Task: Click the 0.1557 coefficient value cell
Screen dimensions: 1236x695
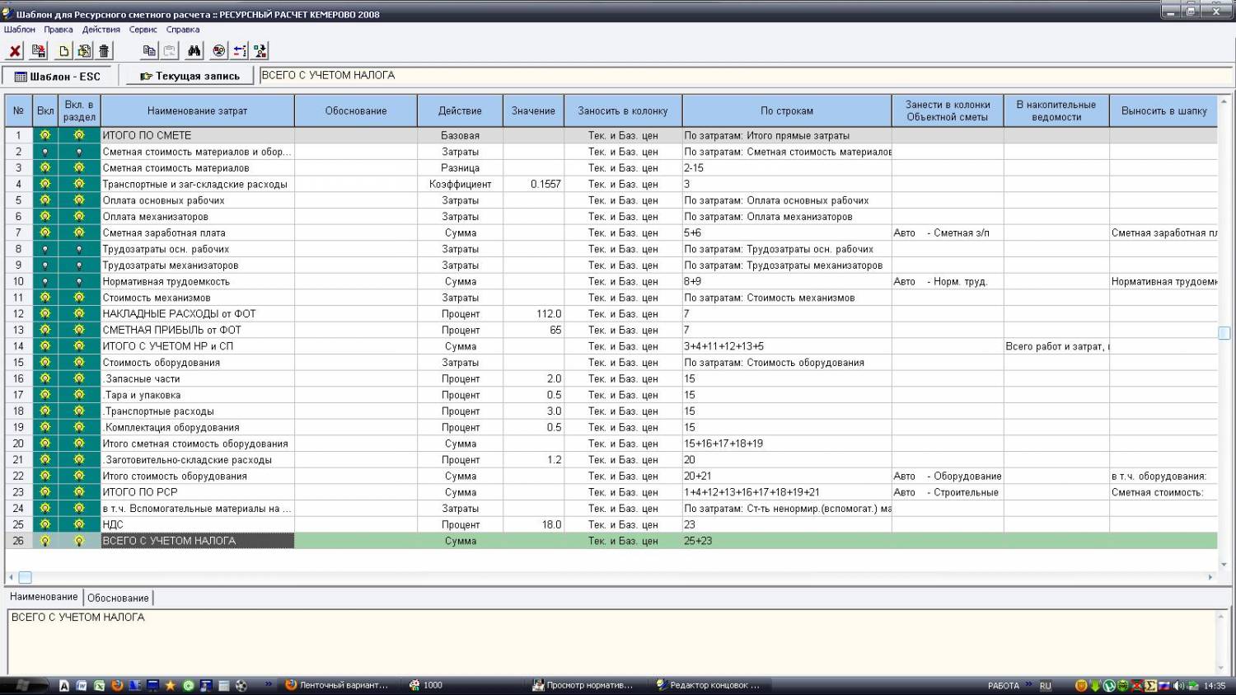Action: point(533,184)
